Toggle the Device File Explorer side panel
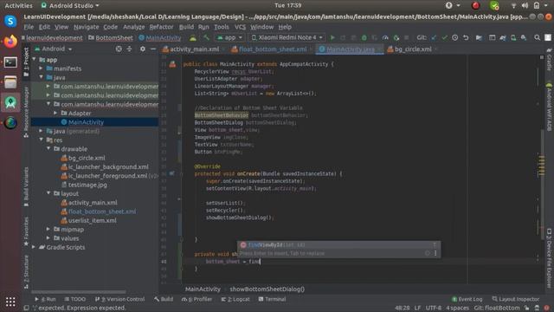 point(549,258)
